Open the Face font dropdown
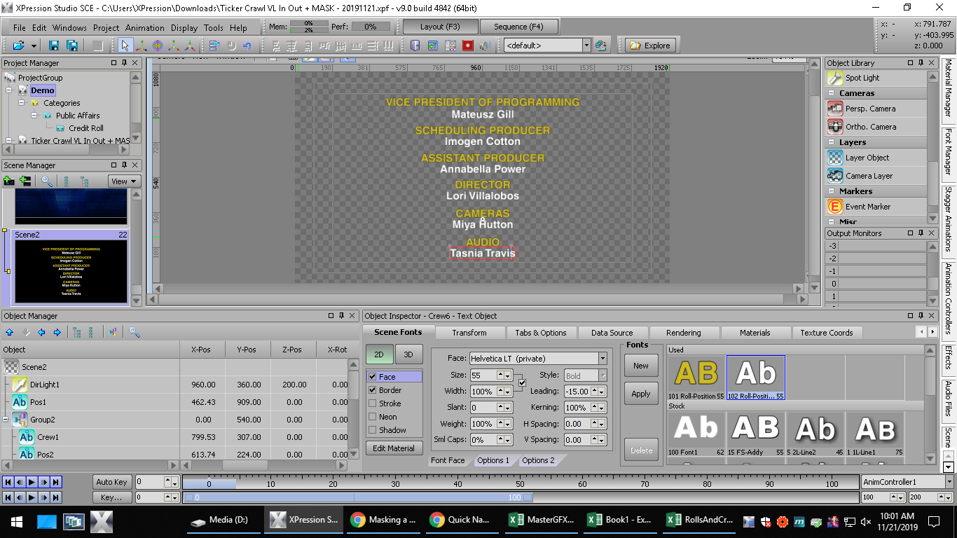Viewport: 957px width, 538px height. click(603, 359)
